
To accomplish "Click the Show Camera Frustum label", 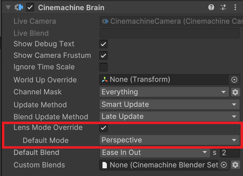I will [52, 55].
